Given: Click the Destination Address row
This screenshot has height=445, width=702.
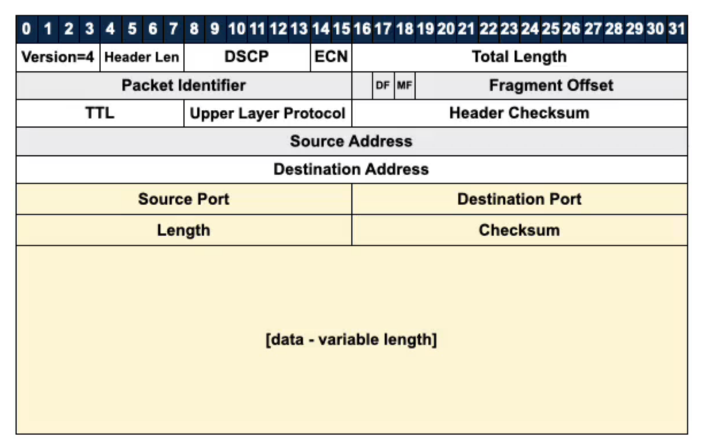Looking at the screenshot, I should [x=351, y=170].
